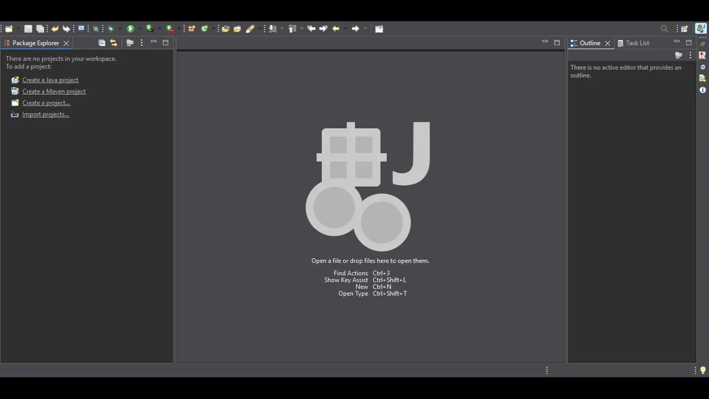
Task: Click the Search flashlight icon
Action: coord(250,29)
